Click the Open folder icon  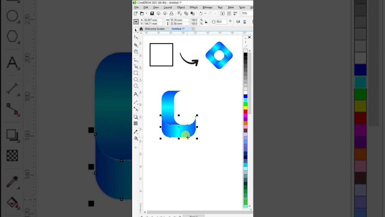pyautogui.click(x=142, y=14)
